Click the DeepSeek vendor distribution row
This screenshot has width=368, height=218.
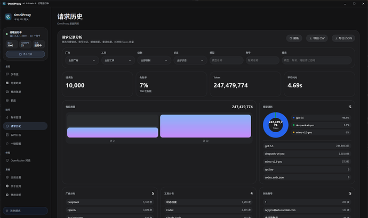click(x=110, y=202)
